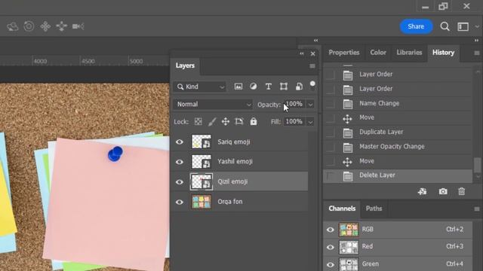Set history brush source at Delete Layer
483x271 pixels.
331,176
